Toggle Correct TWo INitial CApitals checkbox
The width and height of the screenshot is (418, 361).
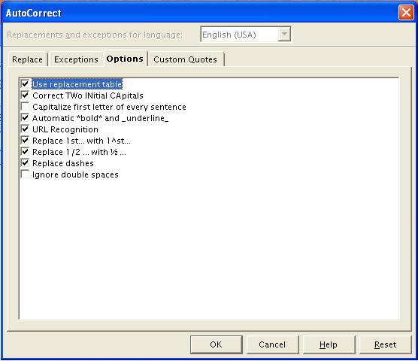click(25, 96)
